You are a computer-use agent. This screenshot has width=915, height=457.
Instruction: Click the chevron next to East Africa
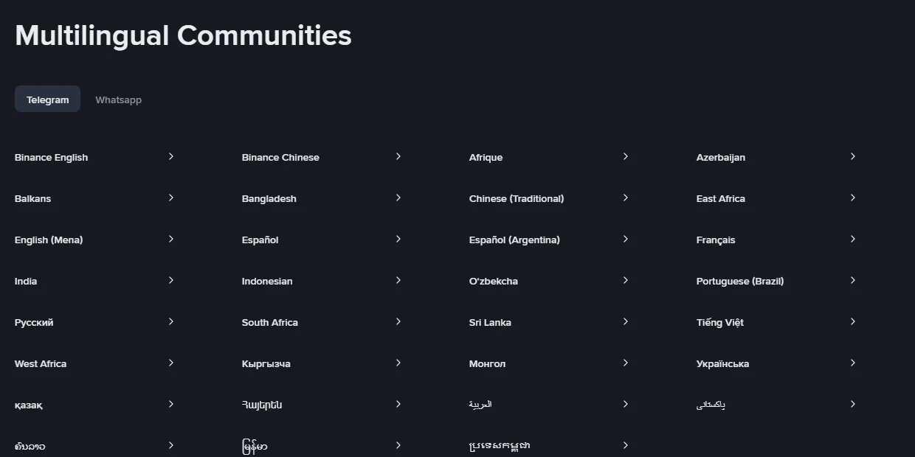[x=852, y=198]
